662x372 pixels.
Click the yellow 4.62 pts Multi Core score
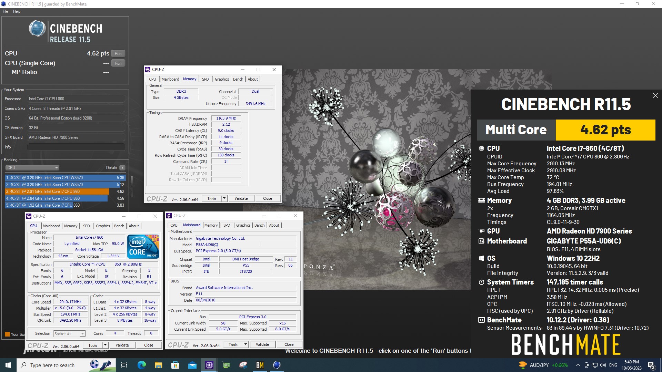(605, 130)
